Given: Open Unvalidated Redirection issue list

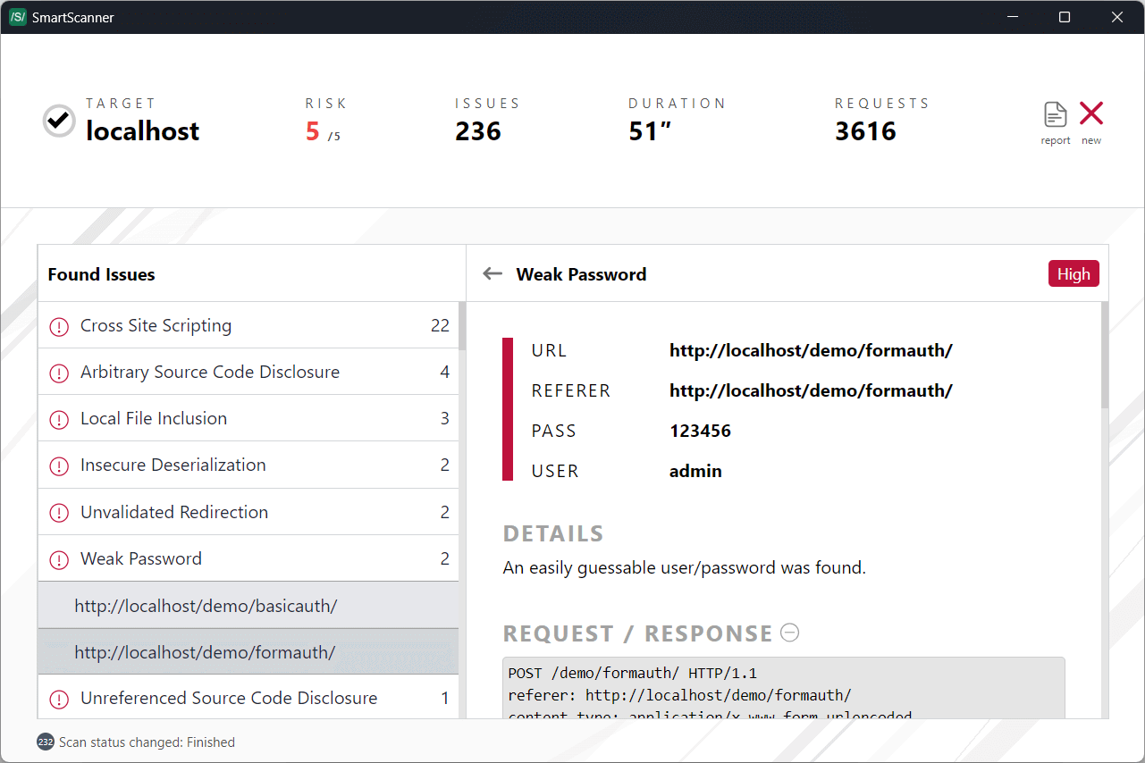Looking at the screenshot, I should click(174, 513).
